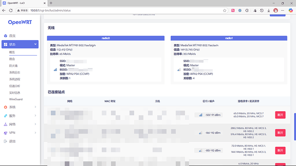The image size is (296, 166).
Task: Click the radio0 header bar
Action: tap(106, 38)
